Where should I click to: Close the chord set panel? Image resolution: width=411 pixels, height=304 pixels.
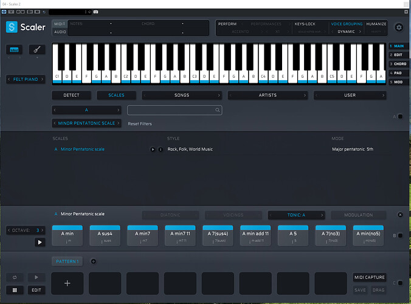pyautogui.click(x=400, y=215)
